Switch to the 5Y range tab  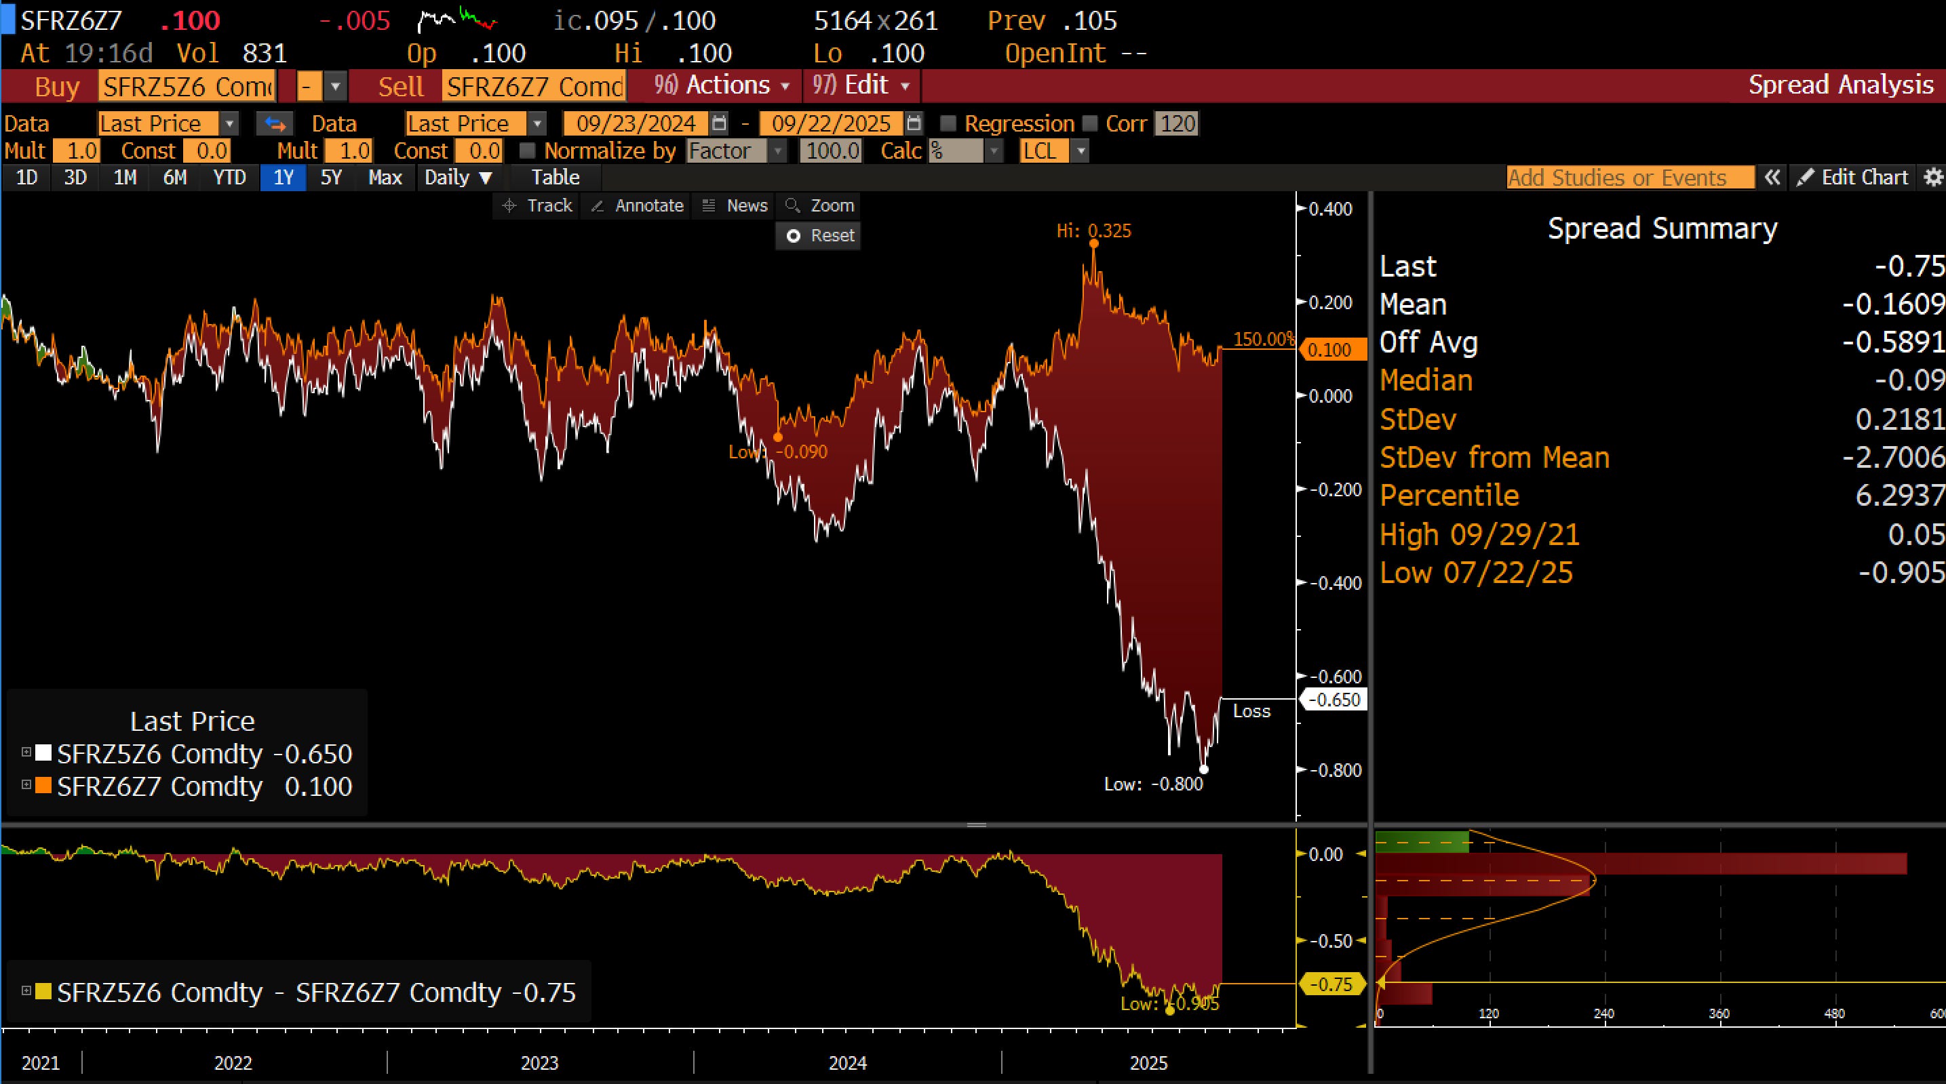[331, 178]
